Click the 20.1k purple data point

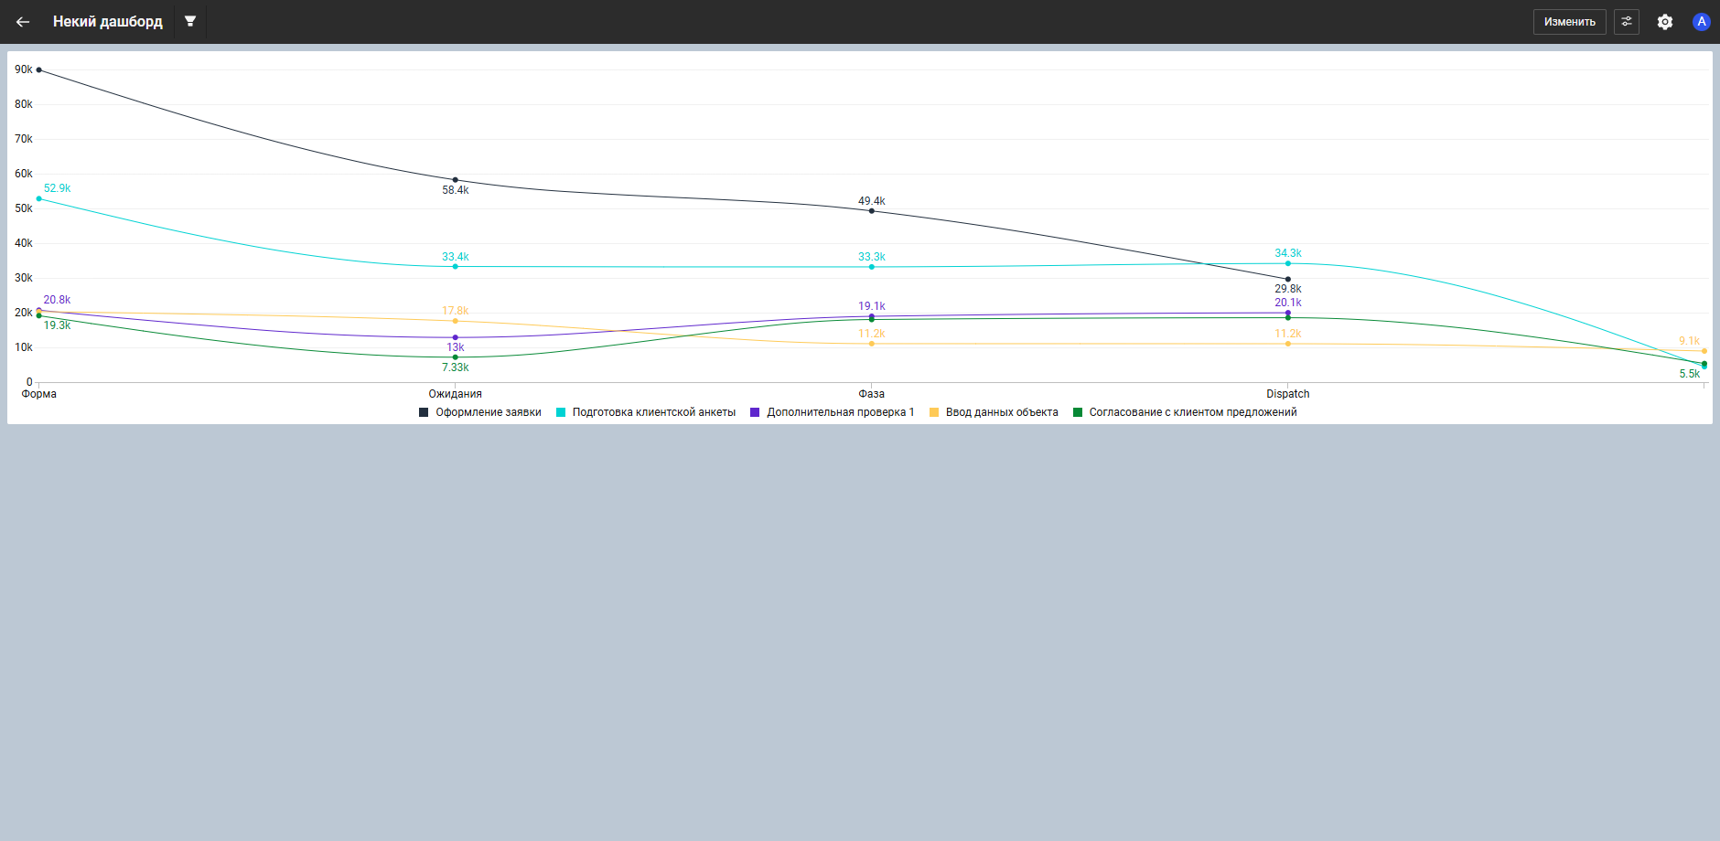pos(1288,313)
